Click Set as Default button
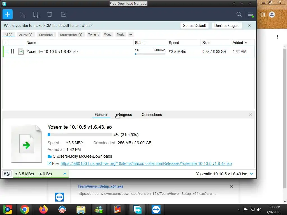This screenshot has height=215, width=287. click(x=195, y=25)
